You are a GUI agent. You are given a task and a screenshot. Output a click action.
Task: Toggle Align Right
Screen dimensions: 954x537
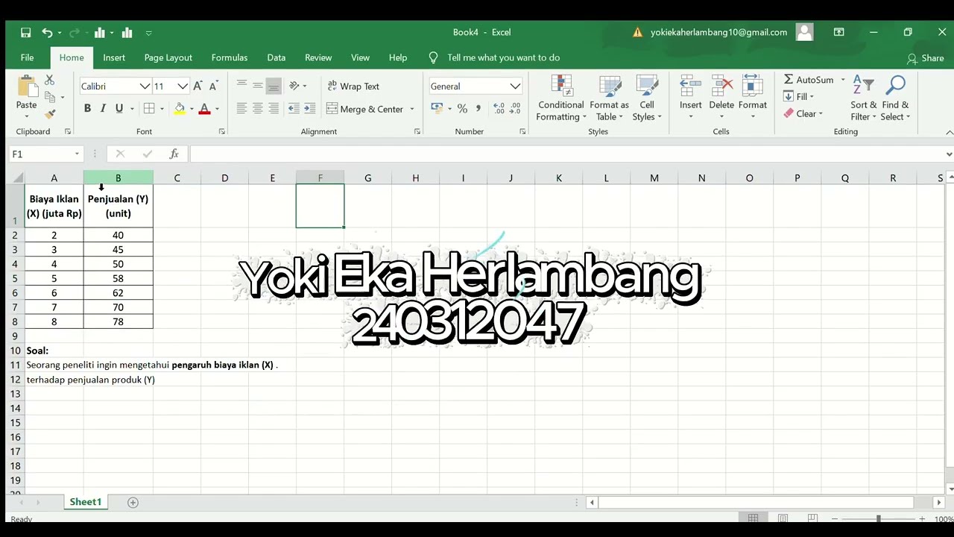[x=274, y=109]
